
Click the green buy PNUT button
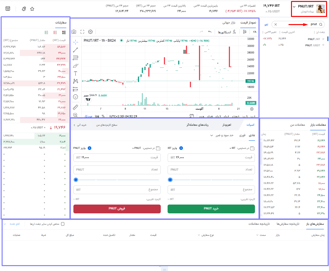211,208
